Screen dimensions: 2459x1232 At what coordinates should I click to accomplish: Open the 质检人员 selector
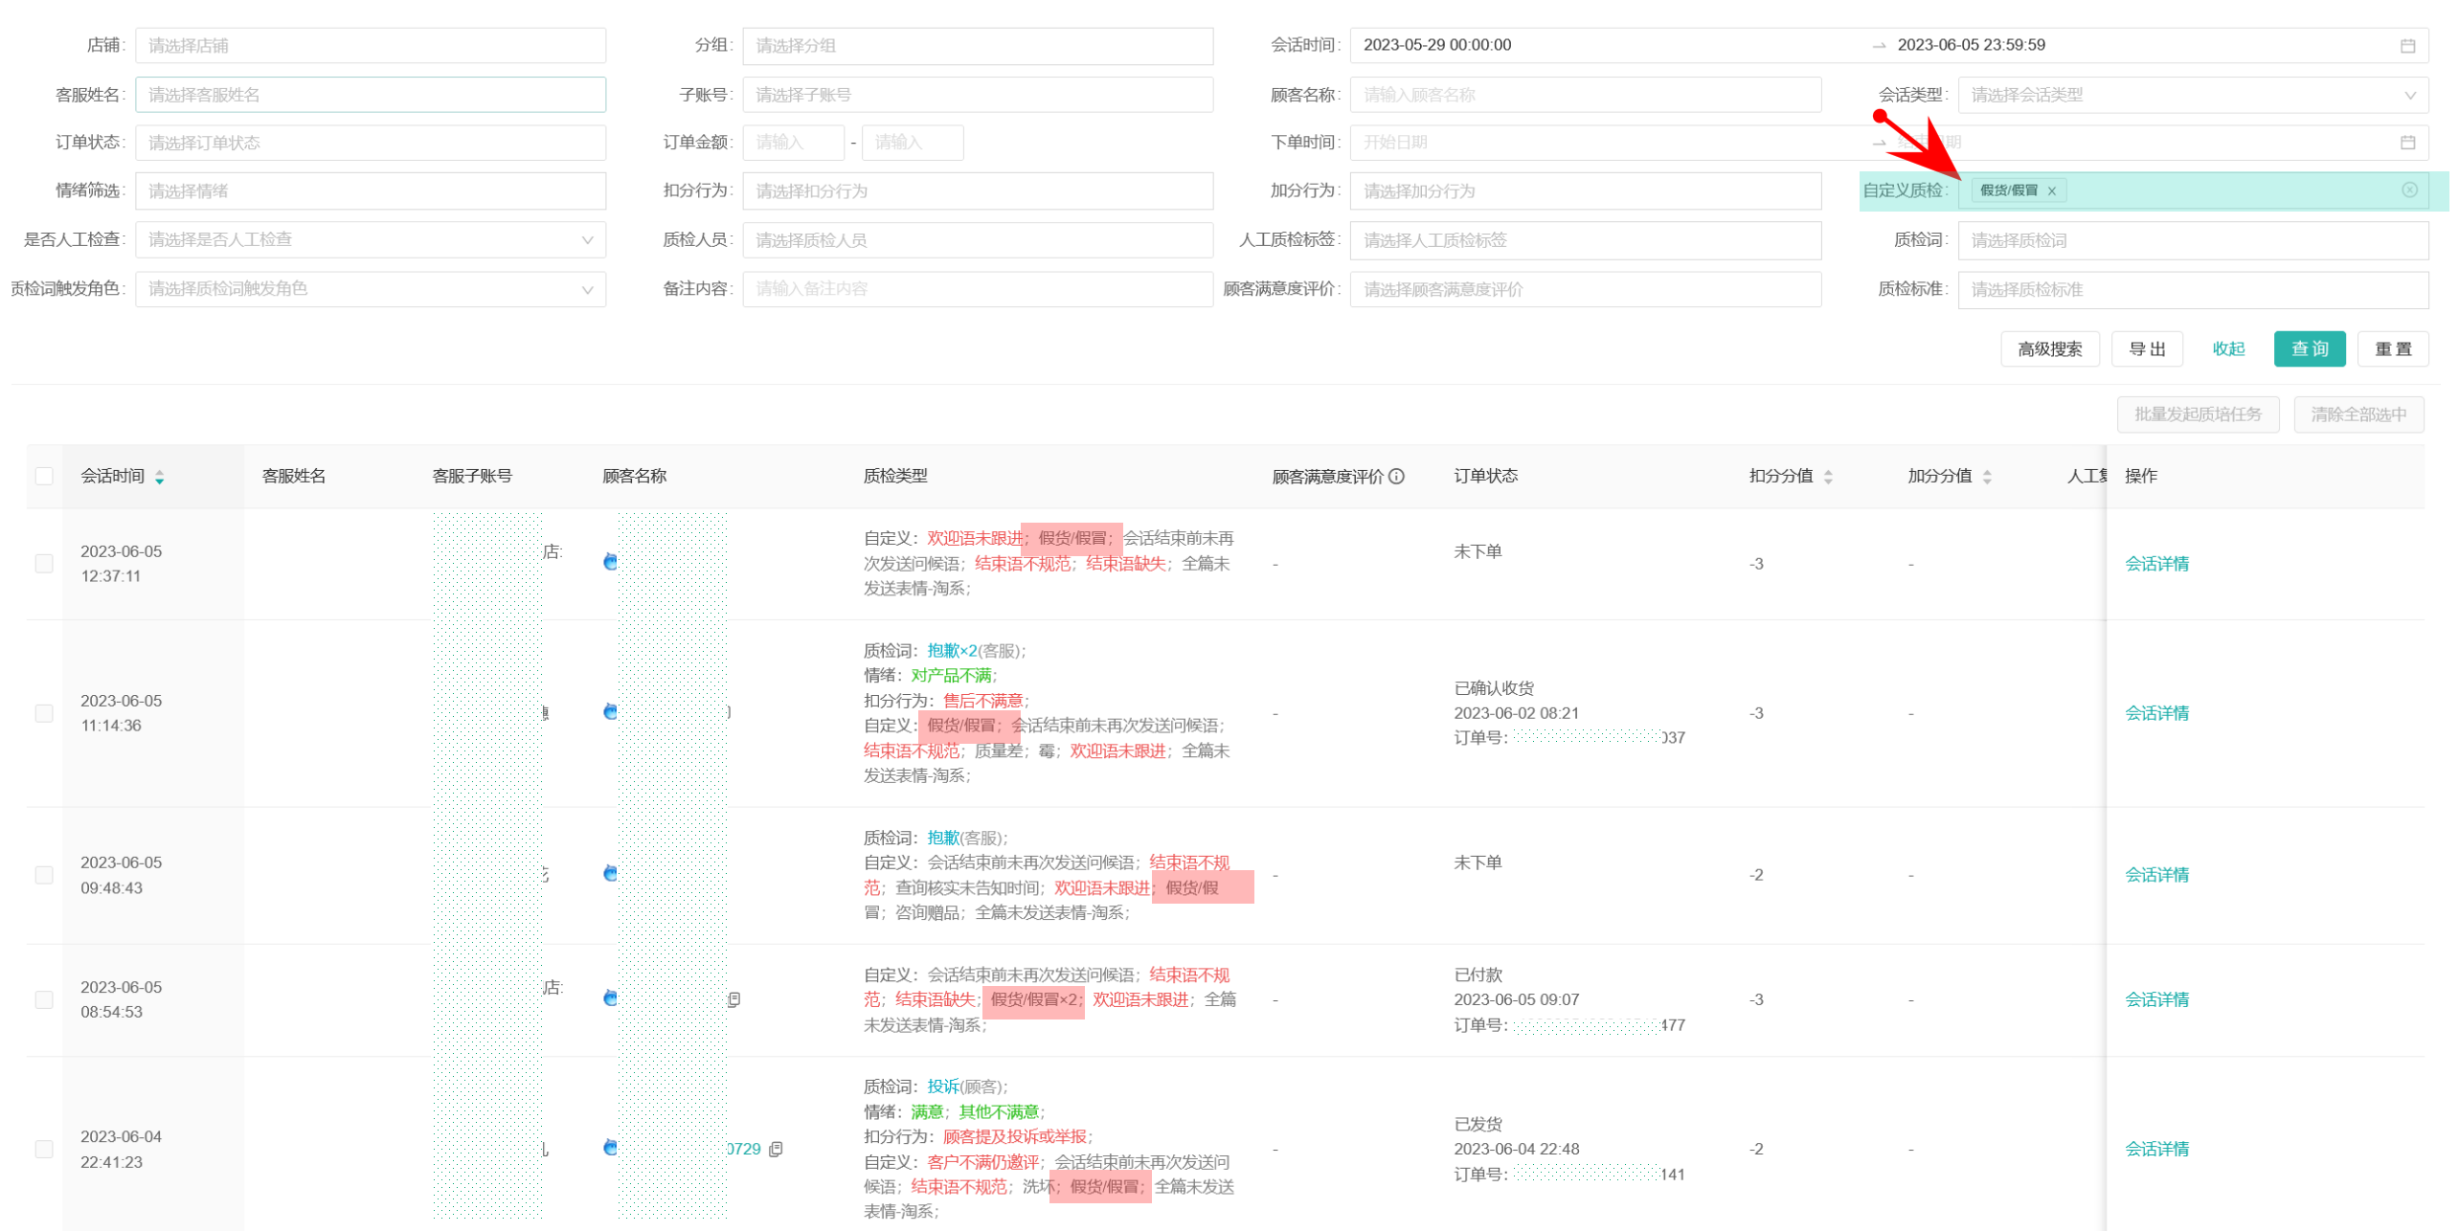pyautogui.click(x=978, y=240)
